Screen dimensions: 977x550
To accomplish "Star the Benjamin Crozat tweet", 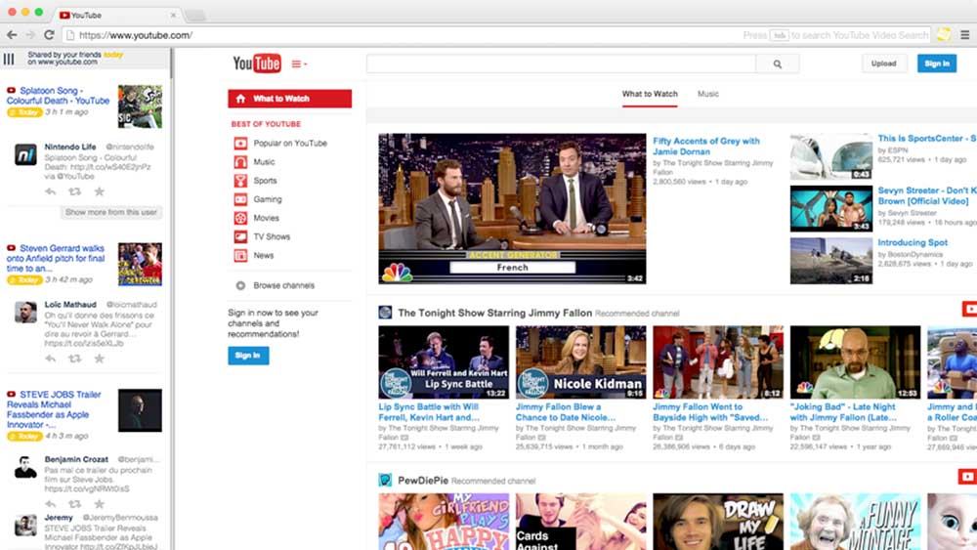I will pos(99,504).
